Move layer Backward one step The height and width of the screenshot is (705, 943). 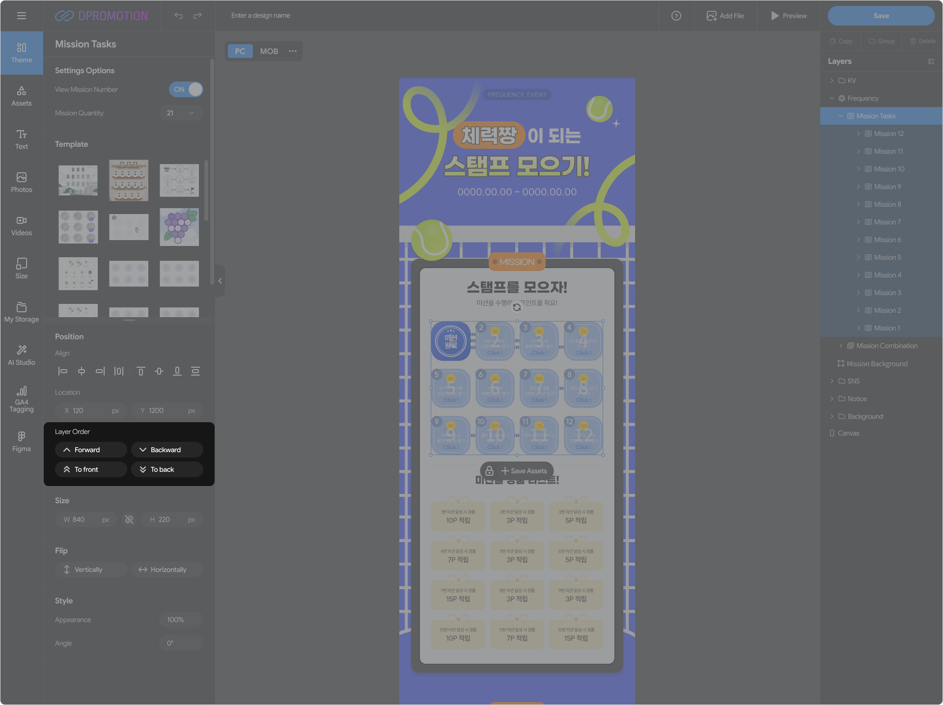pyautogui.click(x=167, y=450)
